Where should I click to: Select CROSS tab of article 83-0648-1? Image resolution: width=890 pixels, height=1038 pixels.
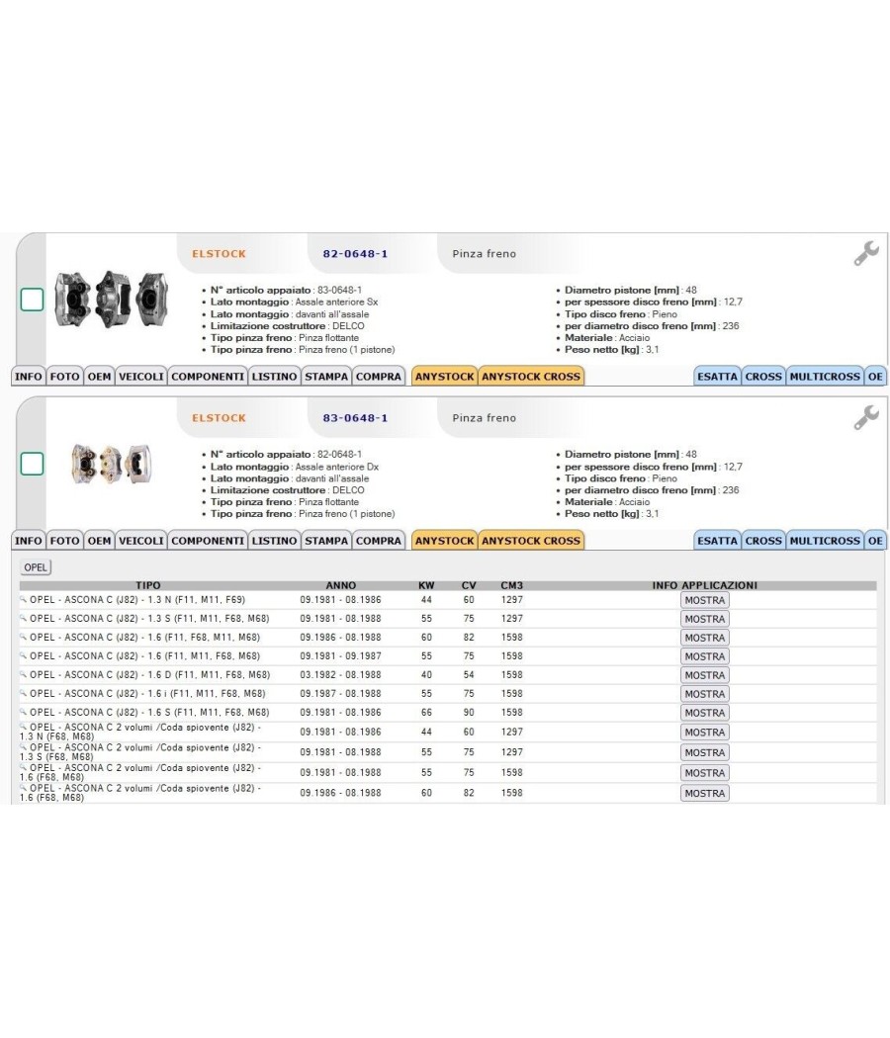763,541
